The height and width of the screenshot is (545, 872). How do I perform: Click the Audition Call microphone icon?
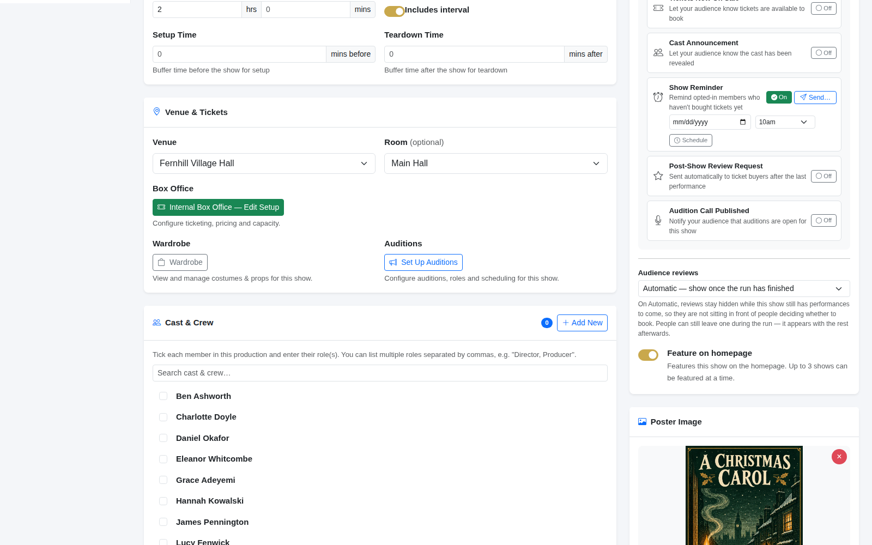[x=658, y=220]
